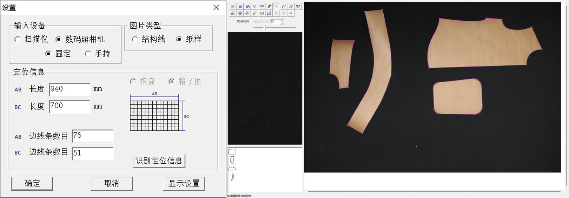Viewport: 569px width, 198px height.
Task: Click the red OK toolbar icon
Action: tap(291, 13)
